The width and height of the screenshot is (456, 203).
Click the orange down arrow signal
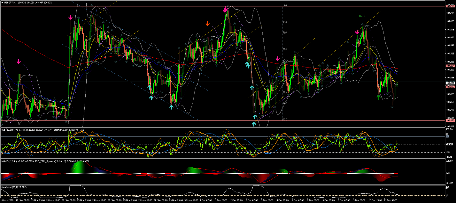point(208,24)
